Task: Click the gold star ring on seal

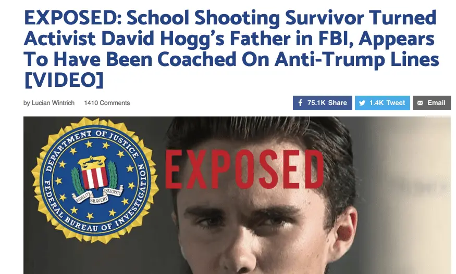Action: coord(95,180)
